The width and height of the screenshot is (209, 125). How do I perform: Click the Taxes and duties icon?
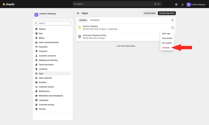click(x=36, y=65)
